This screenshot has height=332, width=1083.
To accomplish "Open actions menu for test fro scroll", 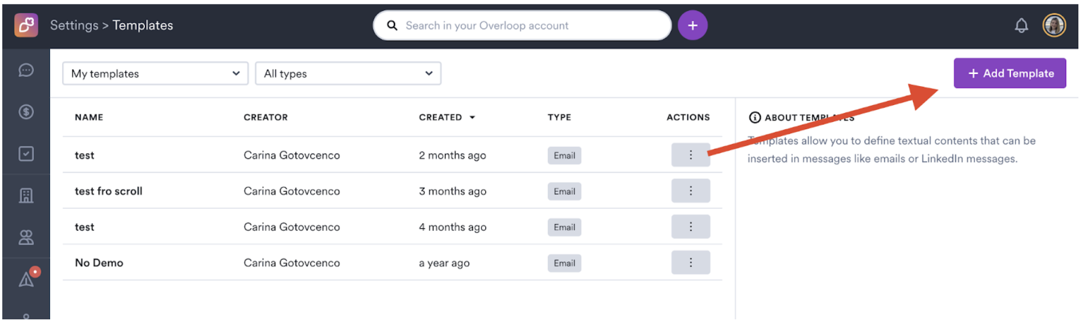I will coord(690,191).
